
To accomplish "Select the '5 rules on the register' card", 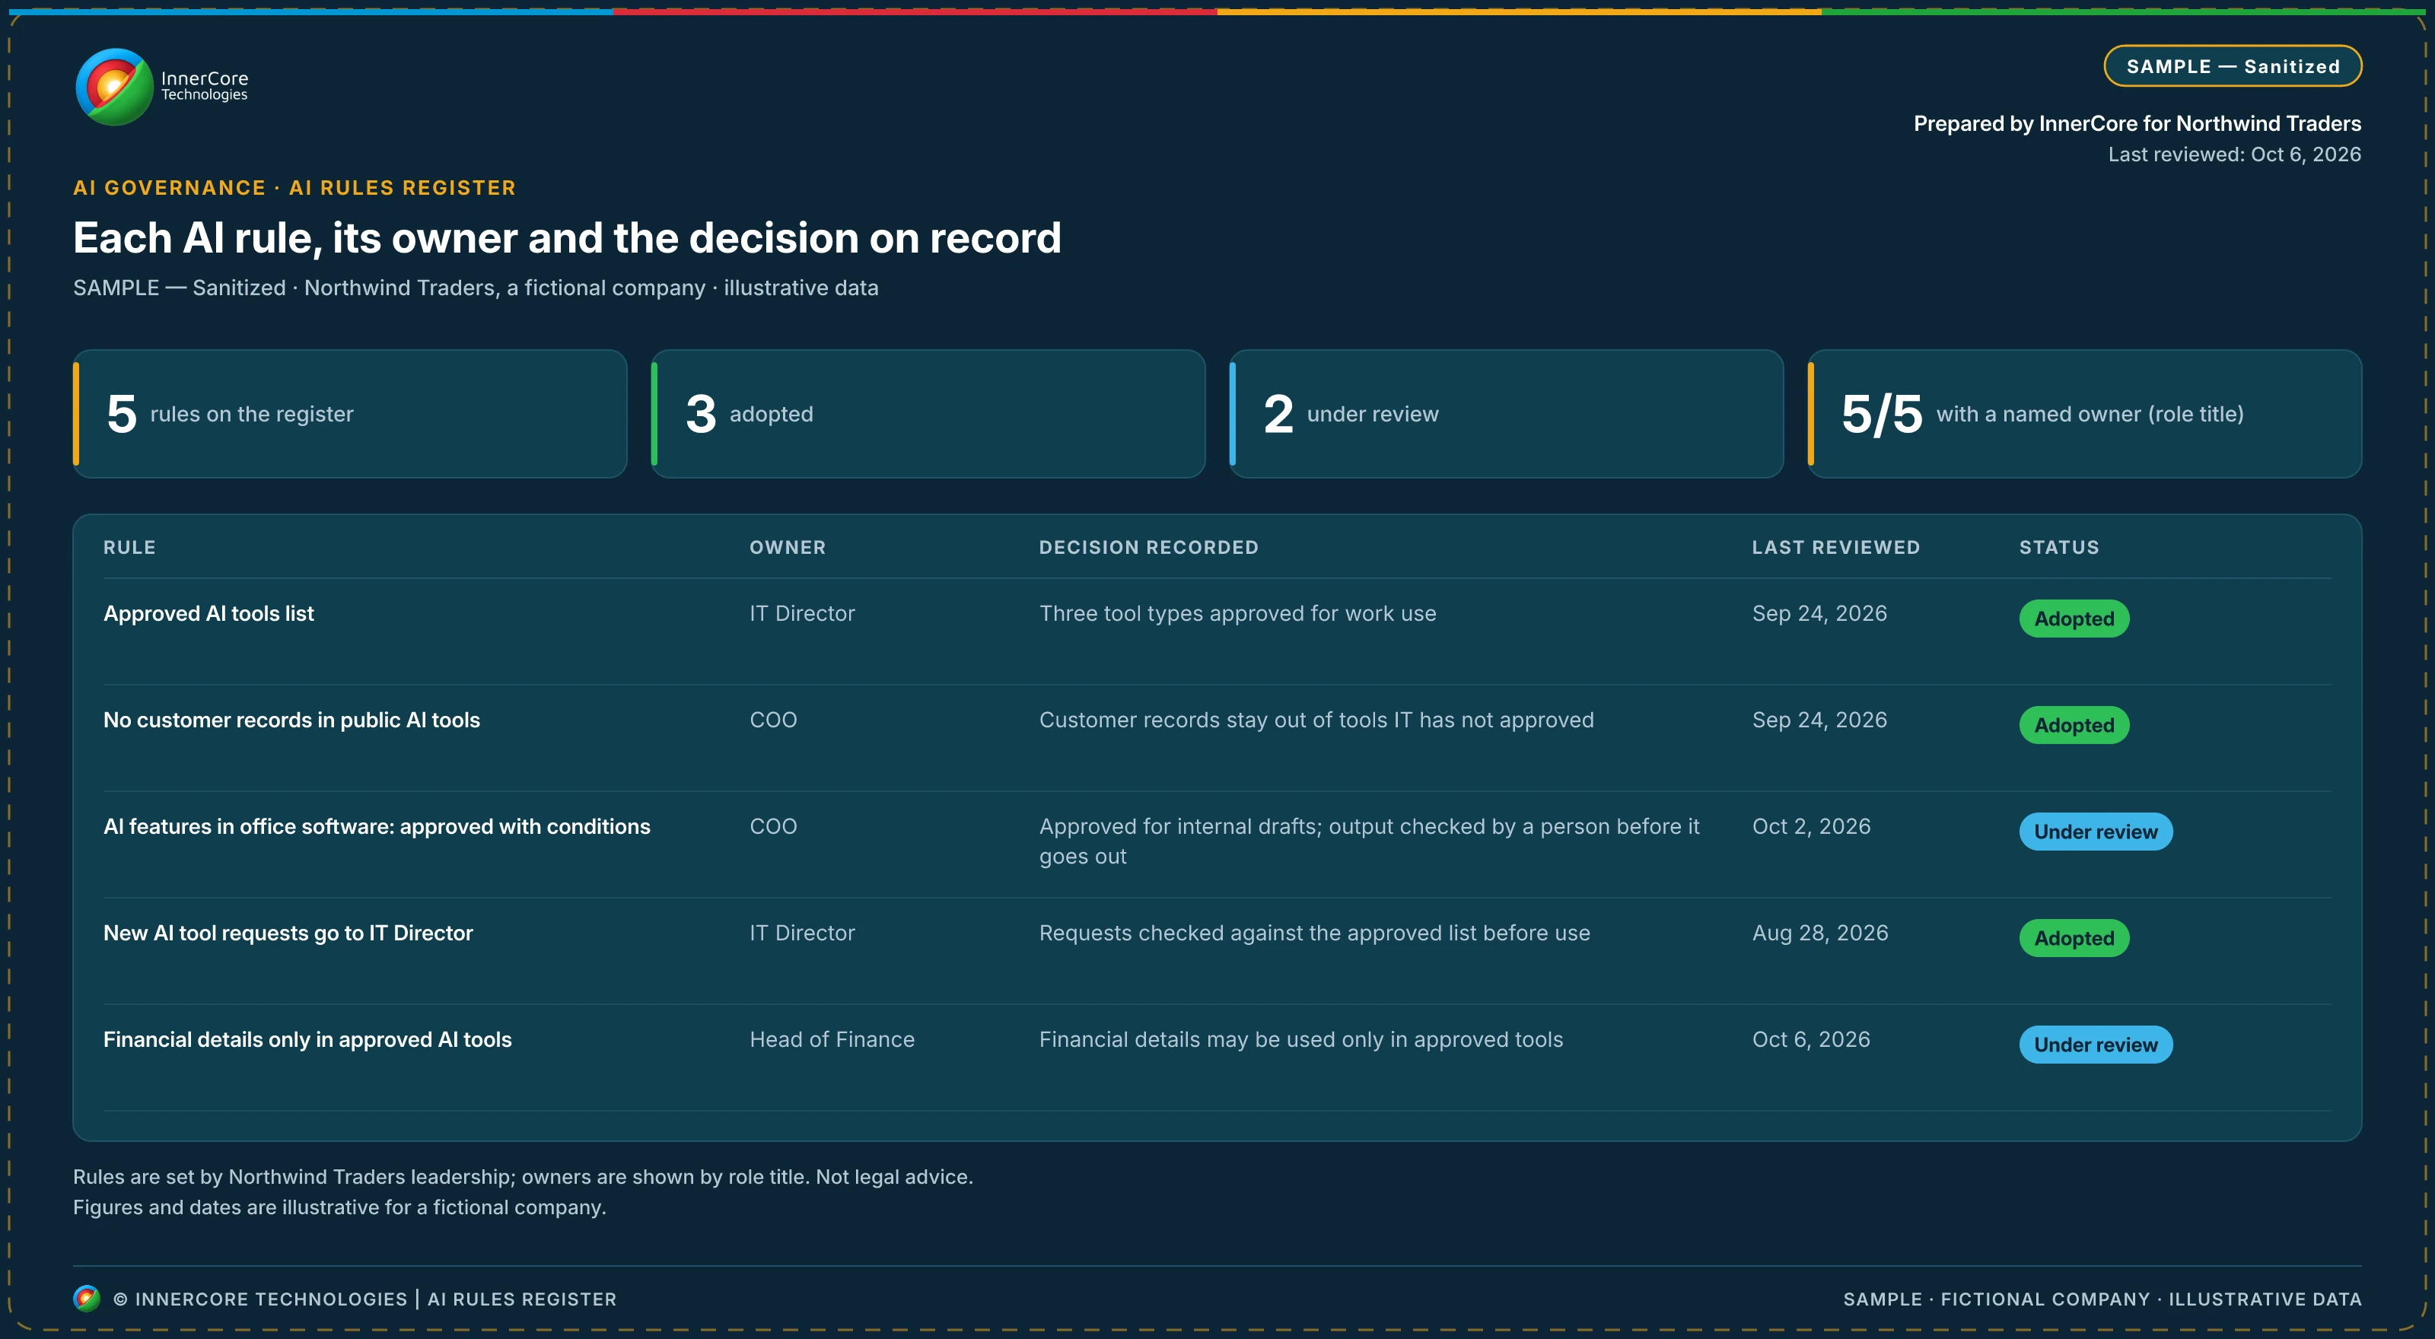I will pos(350,414).
